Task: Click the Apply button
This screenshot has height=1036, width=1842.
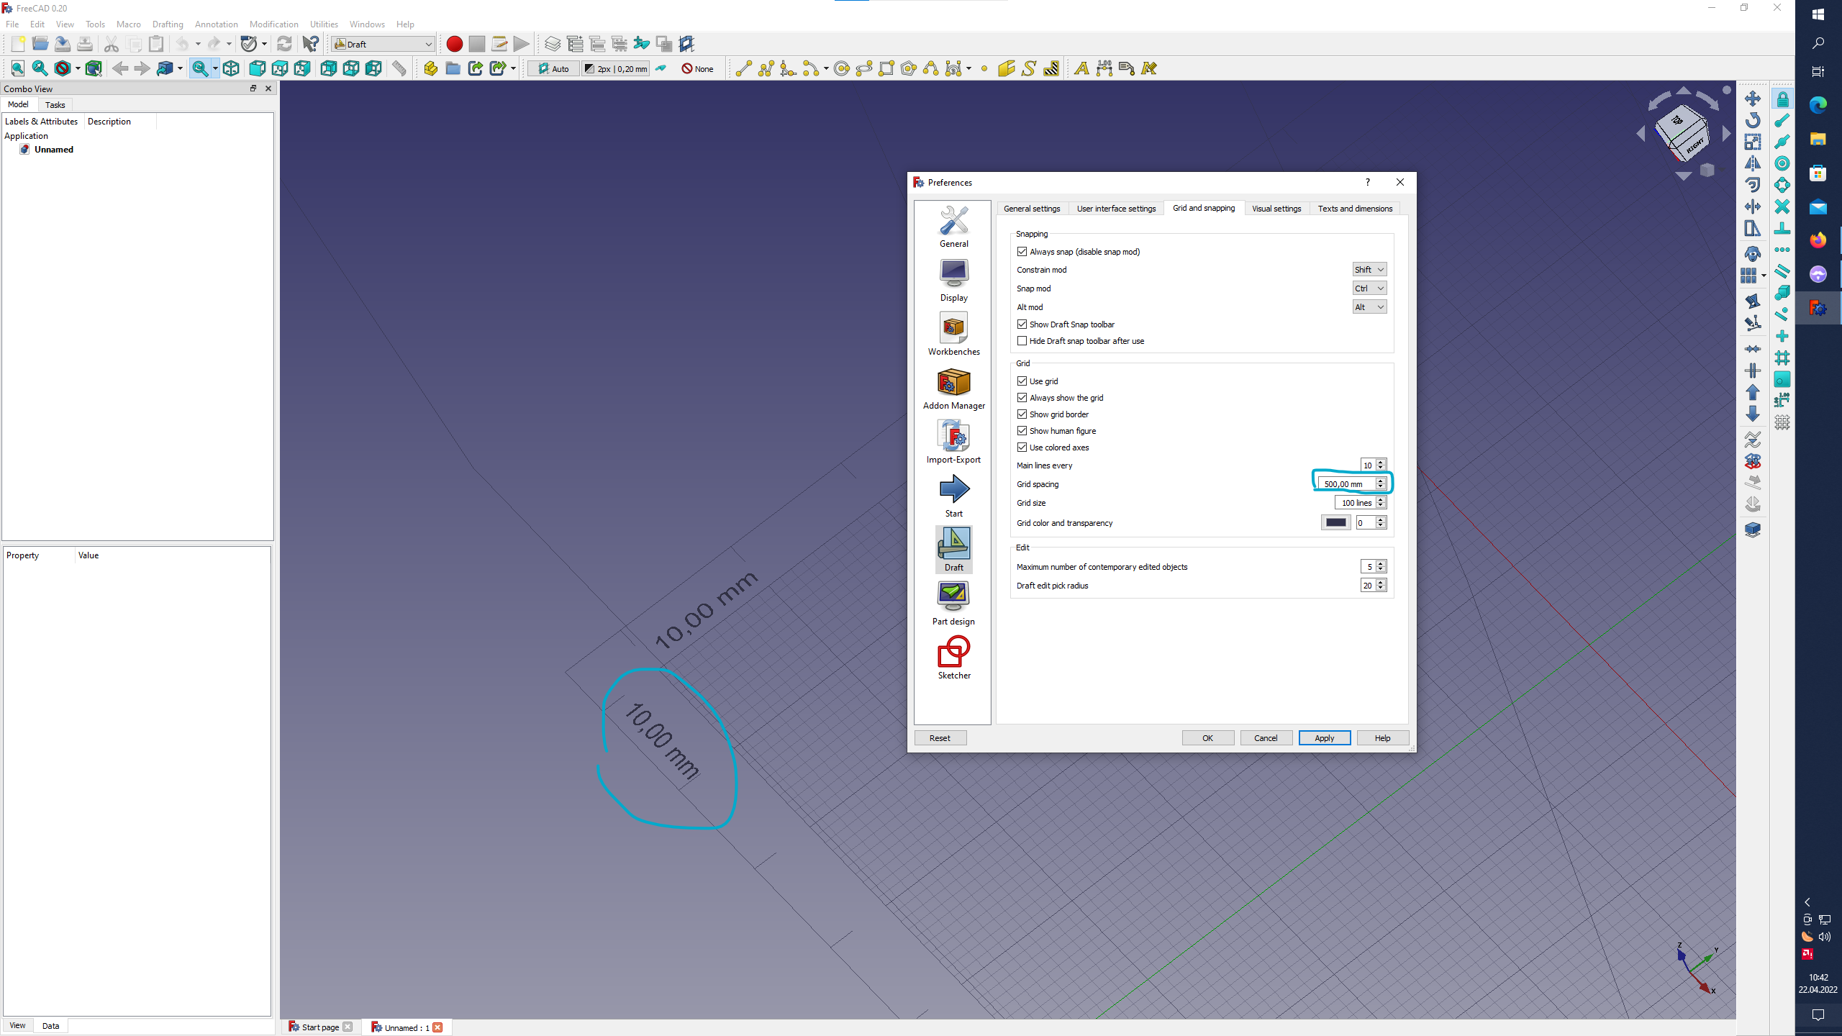Action: (x=1324, y=738)
